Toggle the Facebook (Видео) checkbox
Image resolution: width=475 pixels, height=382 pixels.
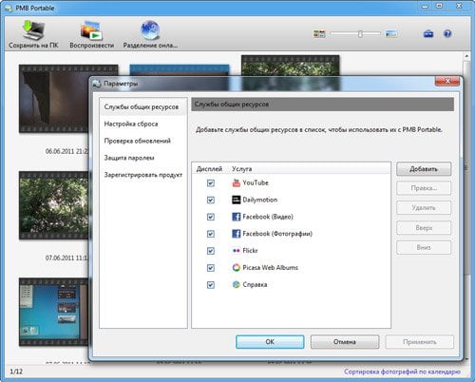pos(211,217)
